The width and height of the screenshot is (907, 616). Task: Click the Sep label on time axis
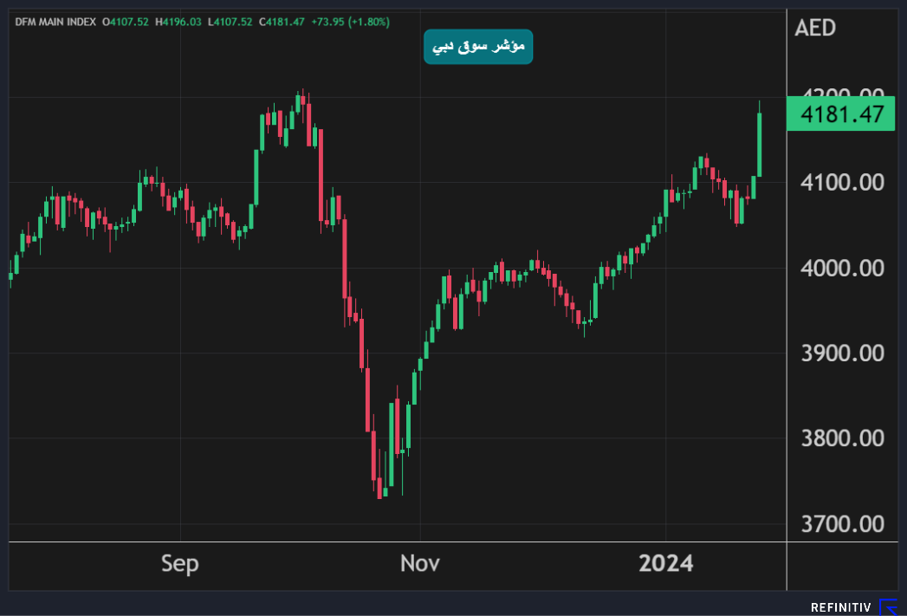pyautogui.click(x=180, y=564)
